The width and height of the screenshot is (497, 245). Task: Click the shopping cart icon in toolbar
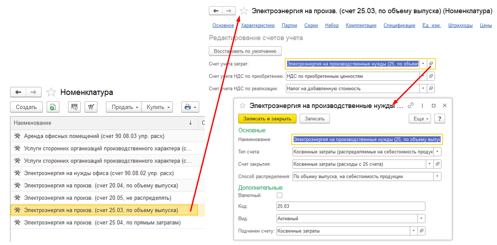[91, 107]
